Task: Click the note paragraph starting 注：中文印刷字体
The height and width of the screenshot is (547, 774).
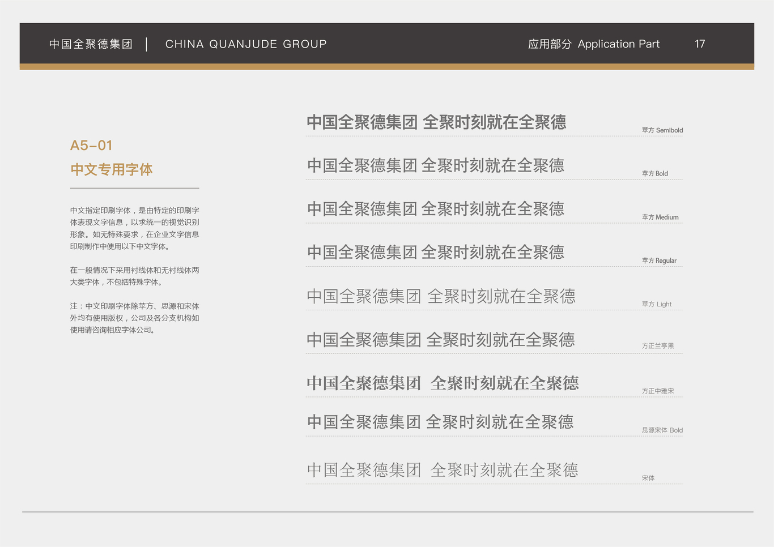Action: click(135, 318)
